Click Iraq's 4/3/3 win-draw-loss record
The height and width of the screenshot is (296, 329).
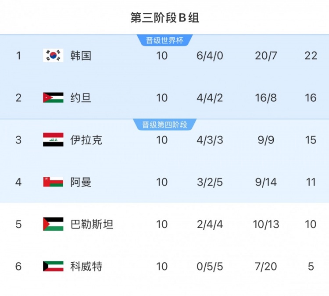pyautogui.click(x=210, y=140)
